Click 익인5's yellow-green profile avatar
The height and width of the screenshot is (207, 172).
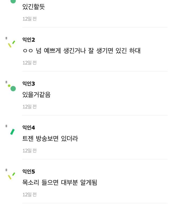(x=11, y=176)
